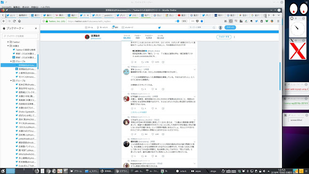
Task: Open the list all tabs dropdown
Action: click(279, 15)
